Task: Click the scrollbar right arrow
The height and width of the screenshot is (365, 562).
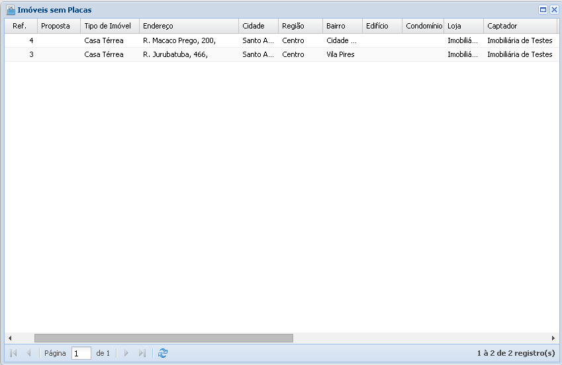Action: coord(553,338)
